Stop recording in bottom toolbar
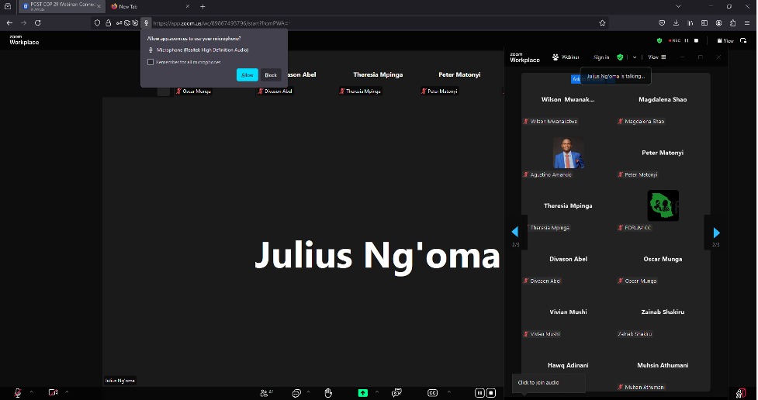Viewport: 758px width, 400px height. [x=491, y=393]
